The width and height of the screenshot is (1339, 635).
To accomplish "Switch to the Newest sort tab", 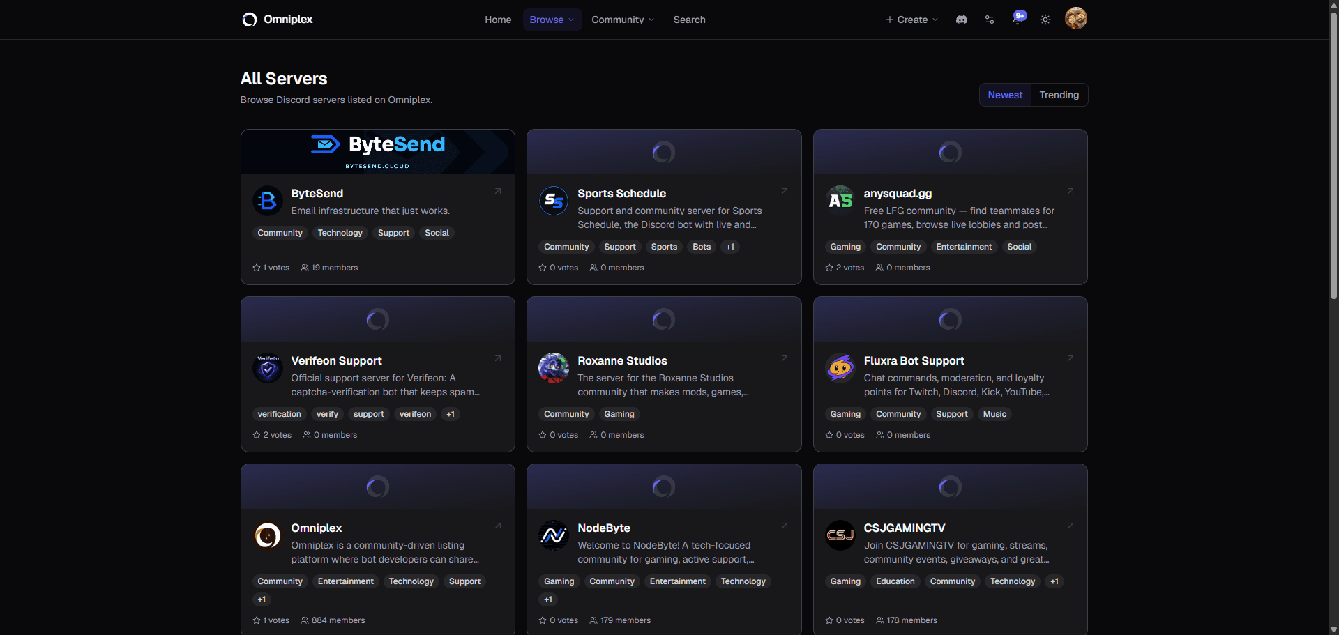I will click(x=1005, y=95).
